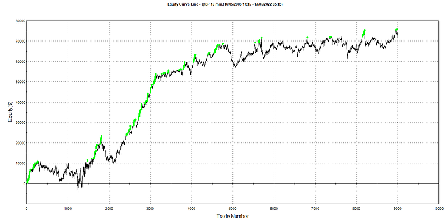Select the 50000 equity axis value
Image resolution: width=448 pixels, height=221 pixels.
(20, 82)
